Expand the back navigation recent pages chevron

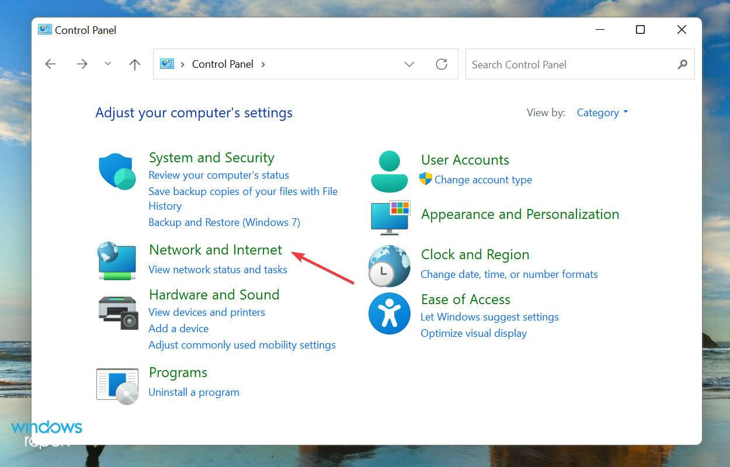coord(107,64)
